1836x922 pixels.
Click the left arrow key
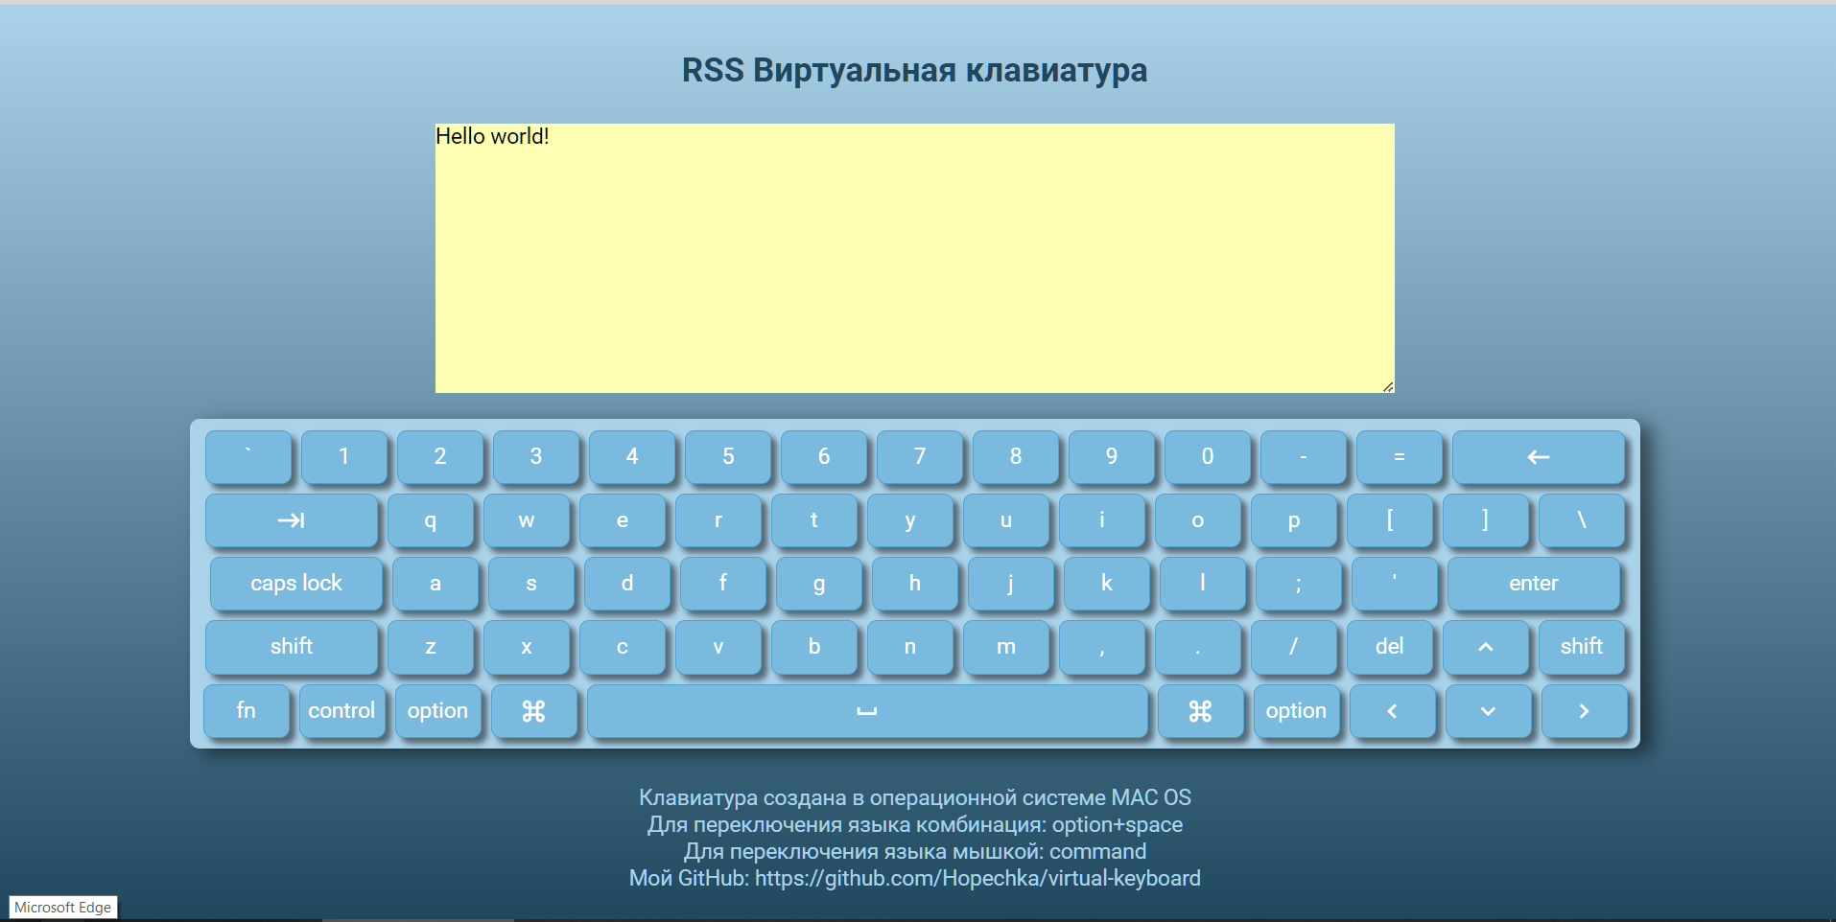(x=1392, y=711)
